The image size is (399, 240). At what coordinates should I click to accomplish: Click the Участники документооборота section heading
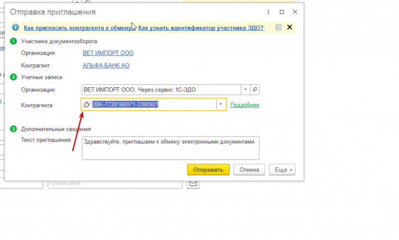pos(59,41)
